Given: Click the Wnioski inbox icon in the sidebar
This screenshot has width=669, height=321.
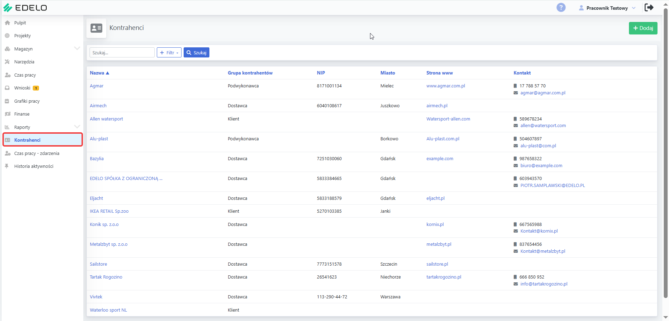Looking at the screenshot, I should point(7,88).
